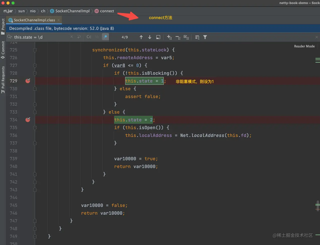320x245 pixels.
Task: Open search results in find window
Action: coord(158,37)
